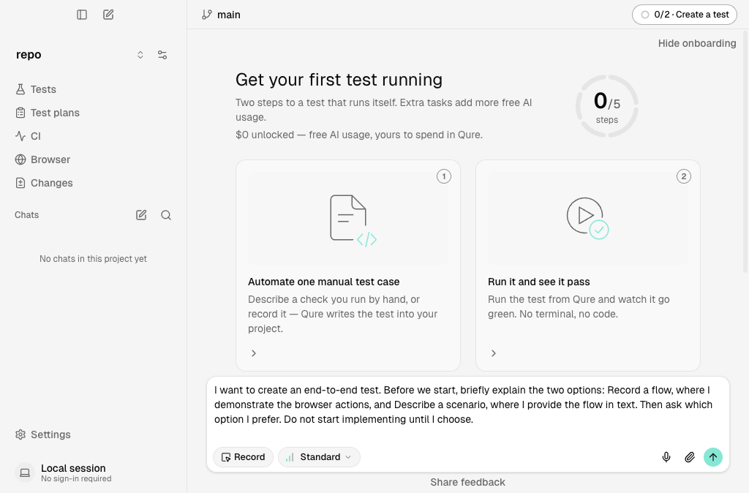Open the Automate one manual test case card
The width and height of the screenshot is (749, 493).
(x=347, y=265)
